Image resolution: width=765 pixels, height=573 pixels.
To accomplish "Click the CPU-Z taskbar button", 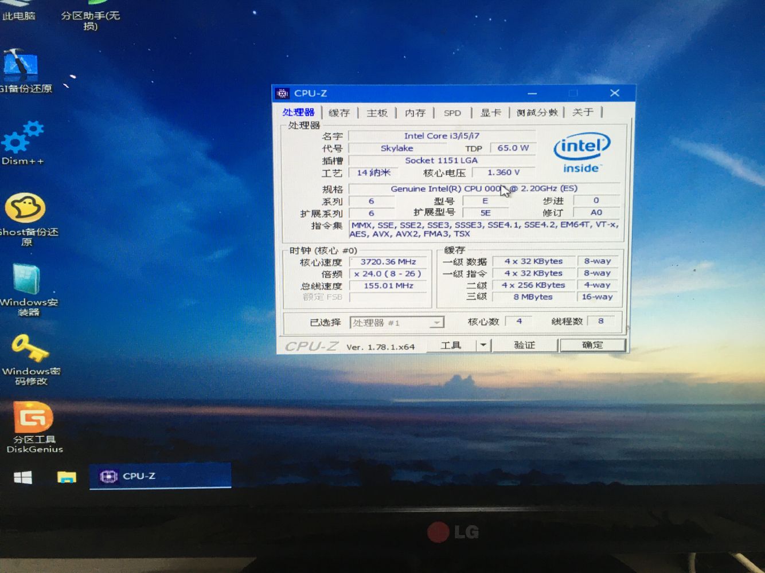I will [x=160, y=476].
